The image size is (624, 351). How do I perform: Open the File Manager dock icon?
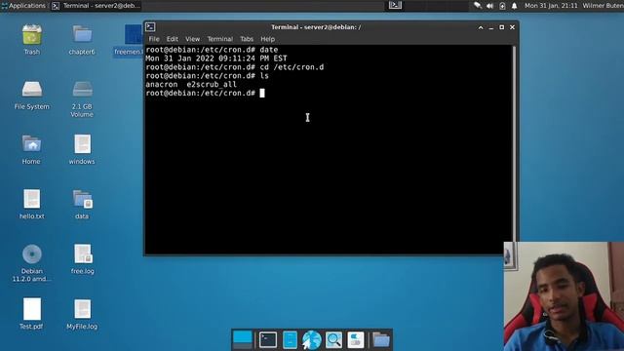(290, 340)
